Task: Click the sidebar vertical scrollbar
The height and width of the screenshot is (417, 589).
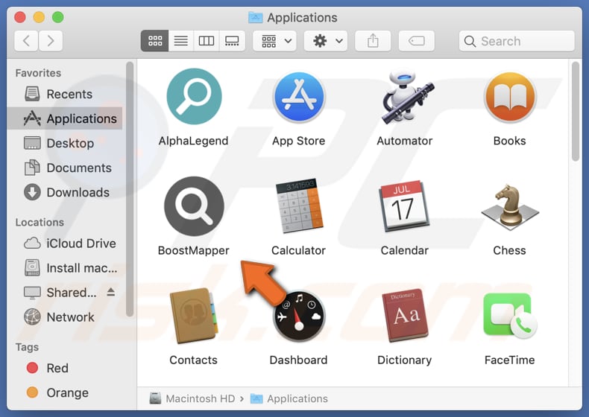Action: click(130, 189)
